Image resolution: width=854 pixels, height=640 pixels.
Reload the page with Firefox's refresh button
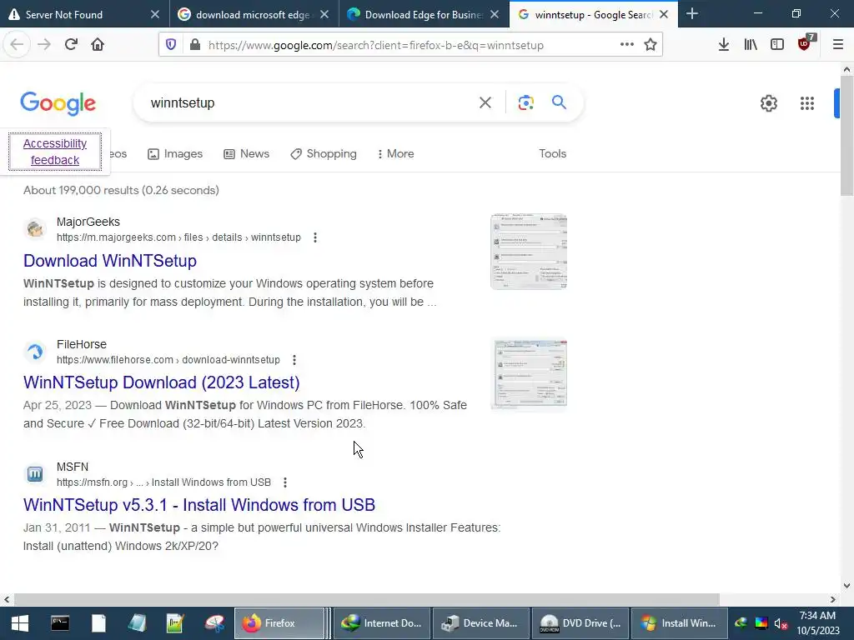(71, 45)
